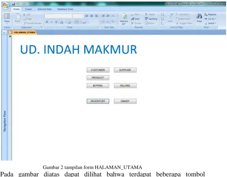
Task: Increase list indent level
Action: coord(108,16)
